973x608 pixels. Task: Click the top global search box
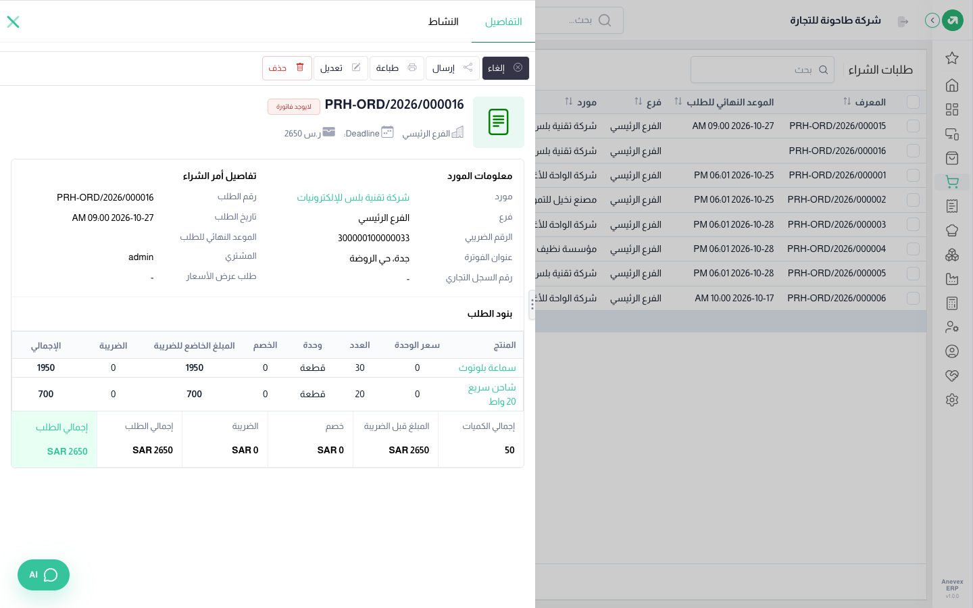coord(580,20)
